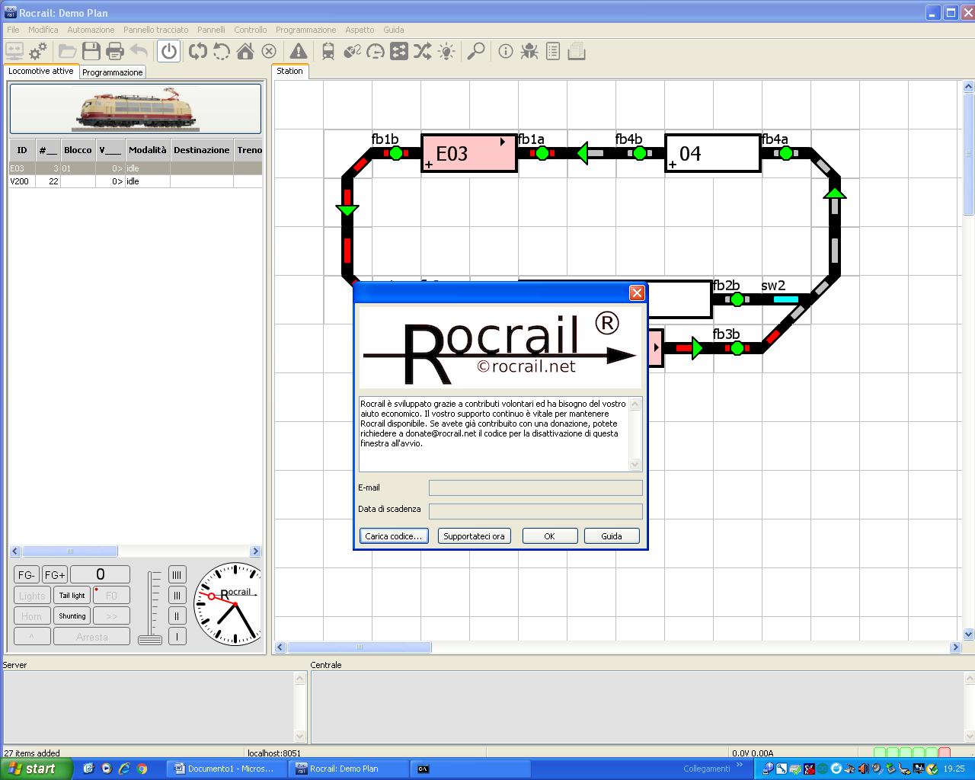The image size is (975, 780).
Task: Click the Guida button in dialog
Action: [x=612, y=536]
